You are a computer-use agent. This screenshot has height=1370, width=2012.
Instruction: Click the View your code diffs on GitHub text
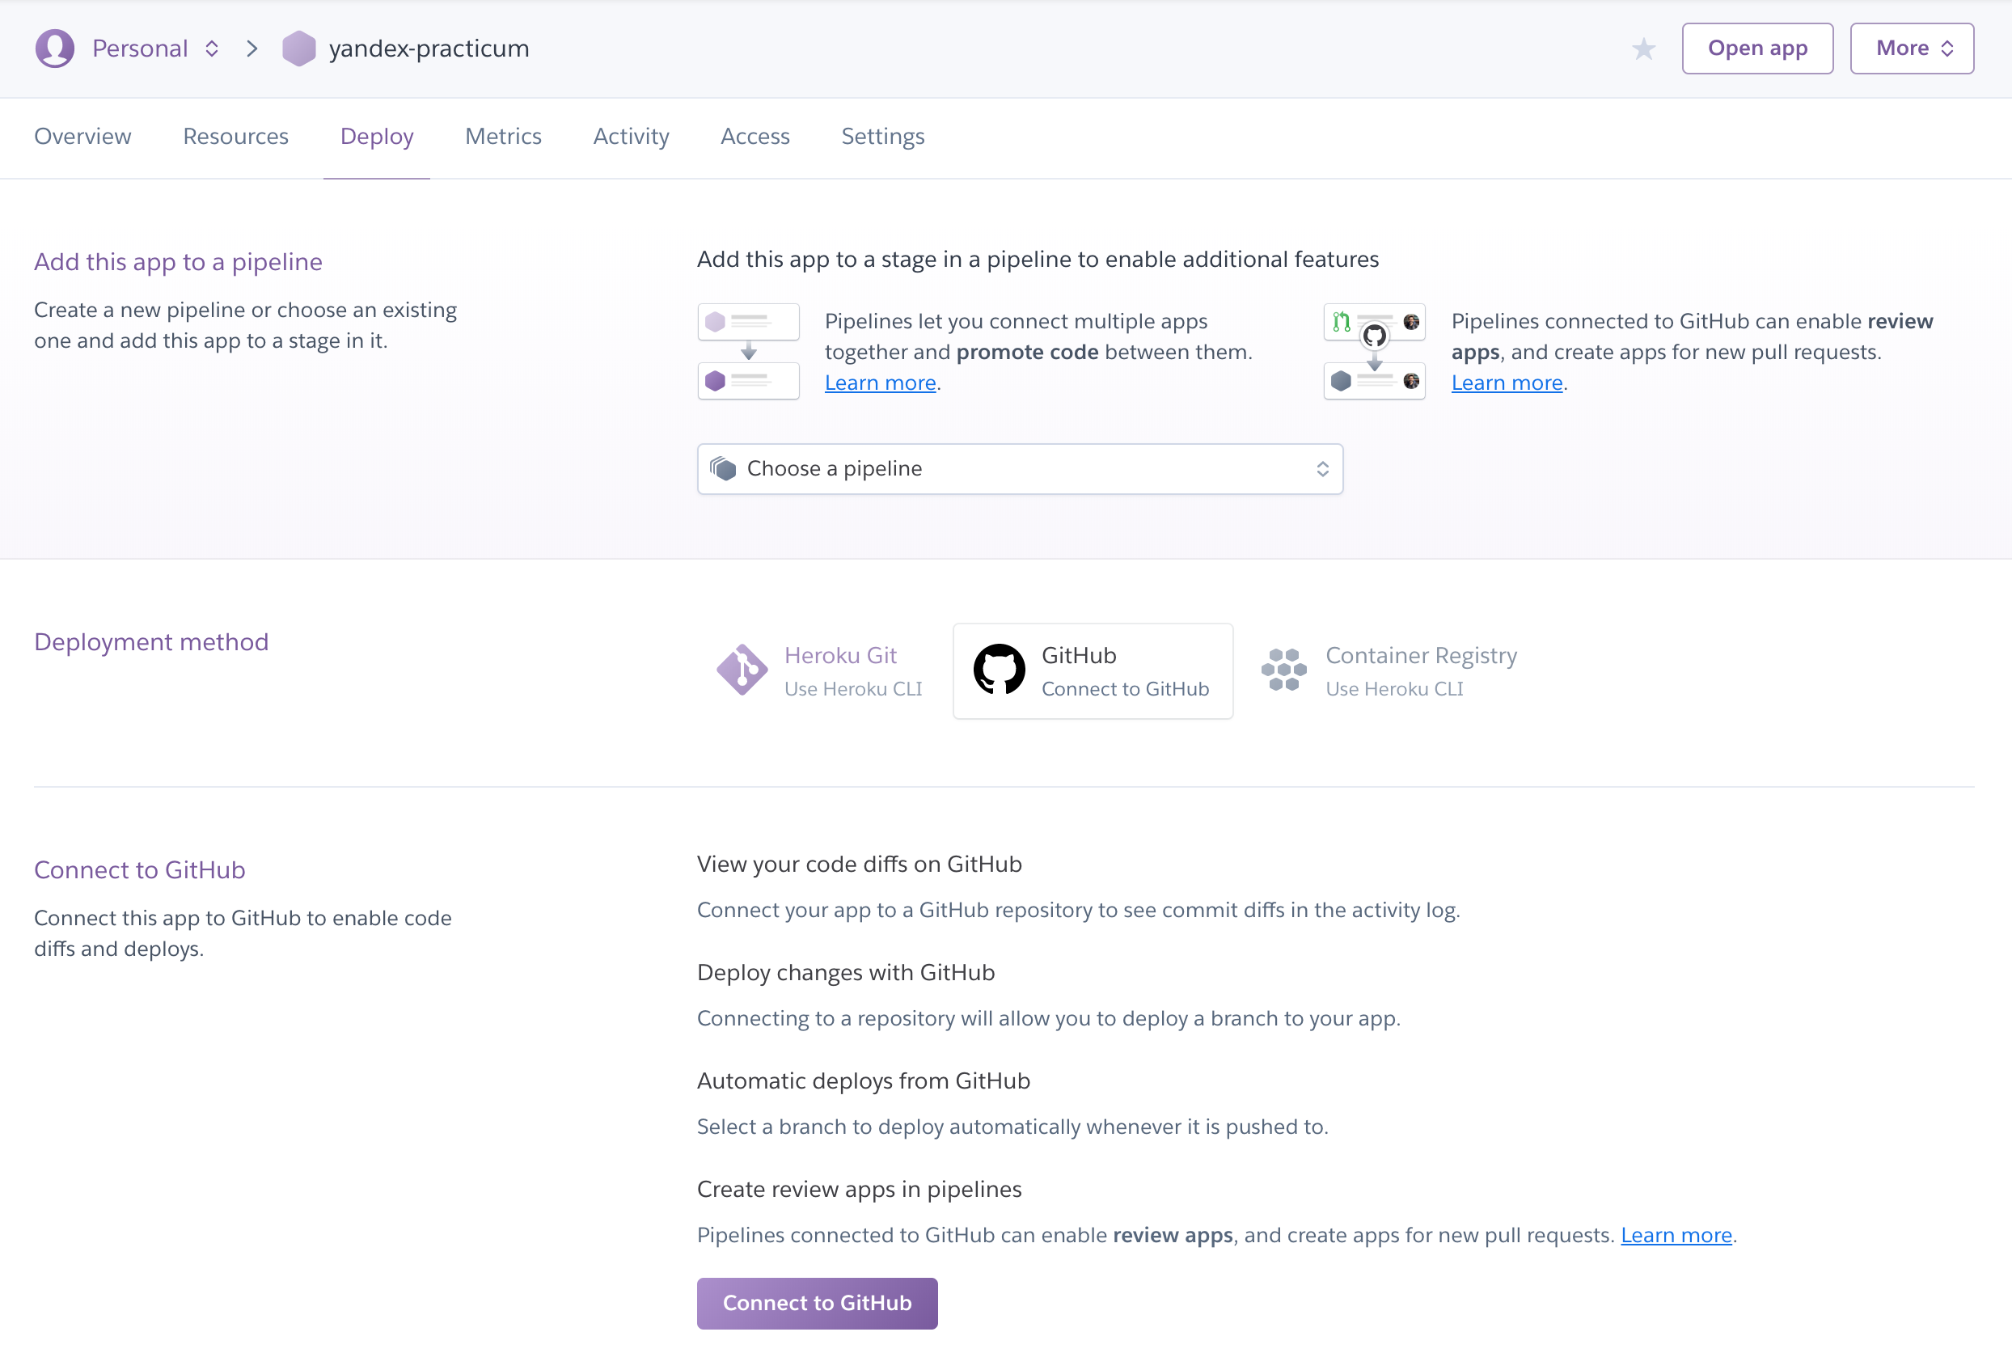pos(860,865)
